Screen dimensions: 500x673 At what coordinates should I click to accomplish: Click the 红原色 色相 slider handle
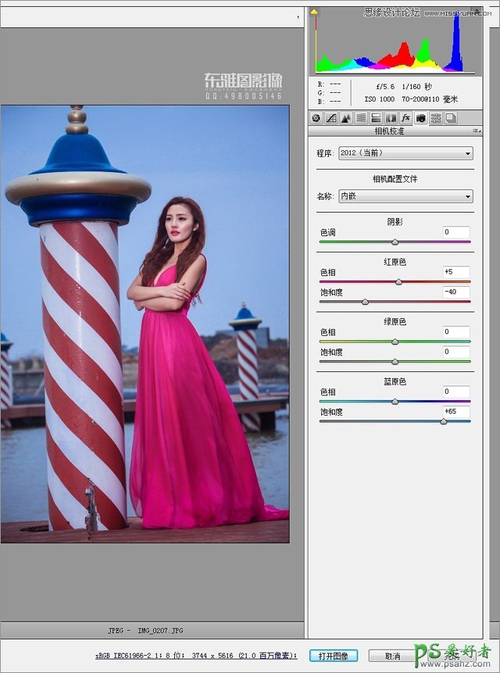(398, 281)
